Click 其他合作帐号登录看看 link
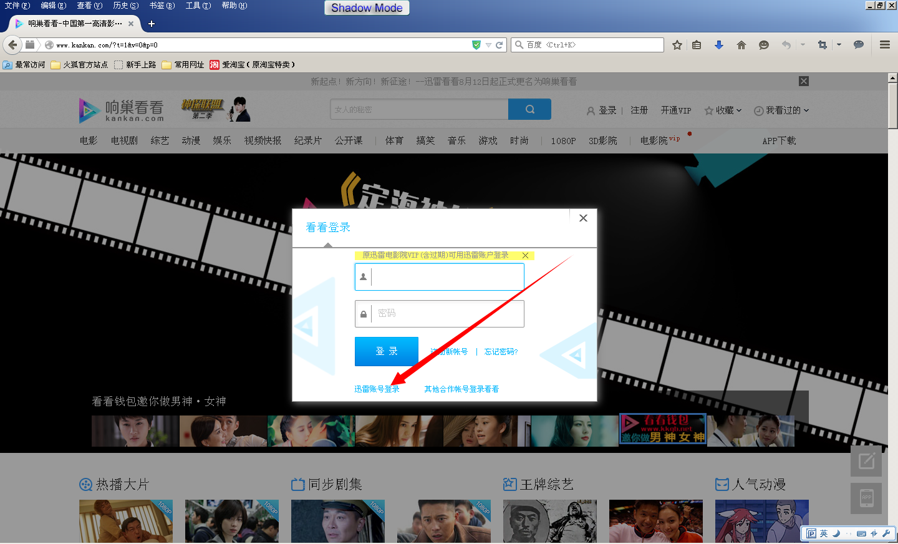 pos(461,389)
